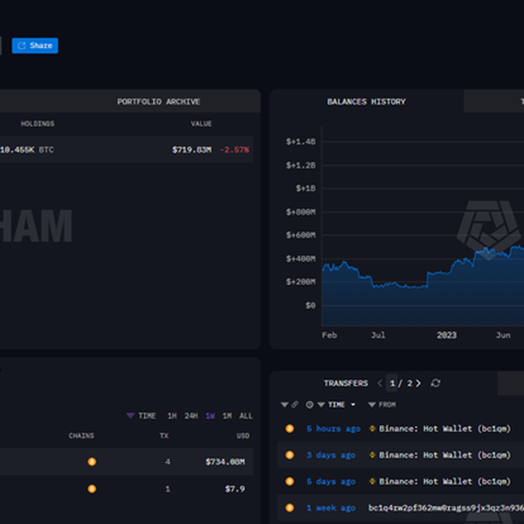Switch to the Portfolio Archive tab
The width and height of the screenshot is (524, 524).
click(x=158, y=101)
